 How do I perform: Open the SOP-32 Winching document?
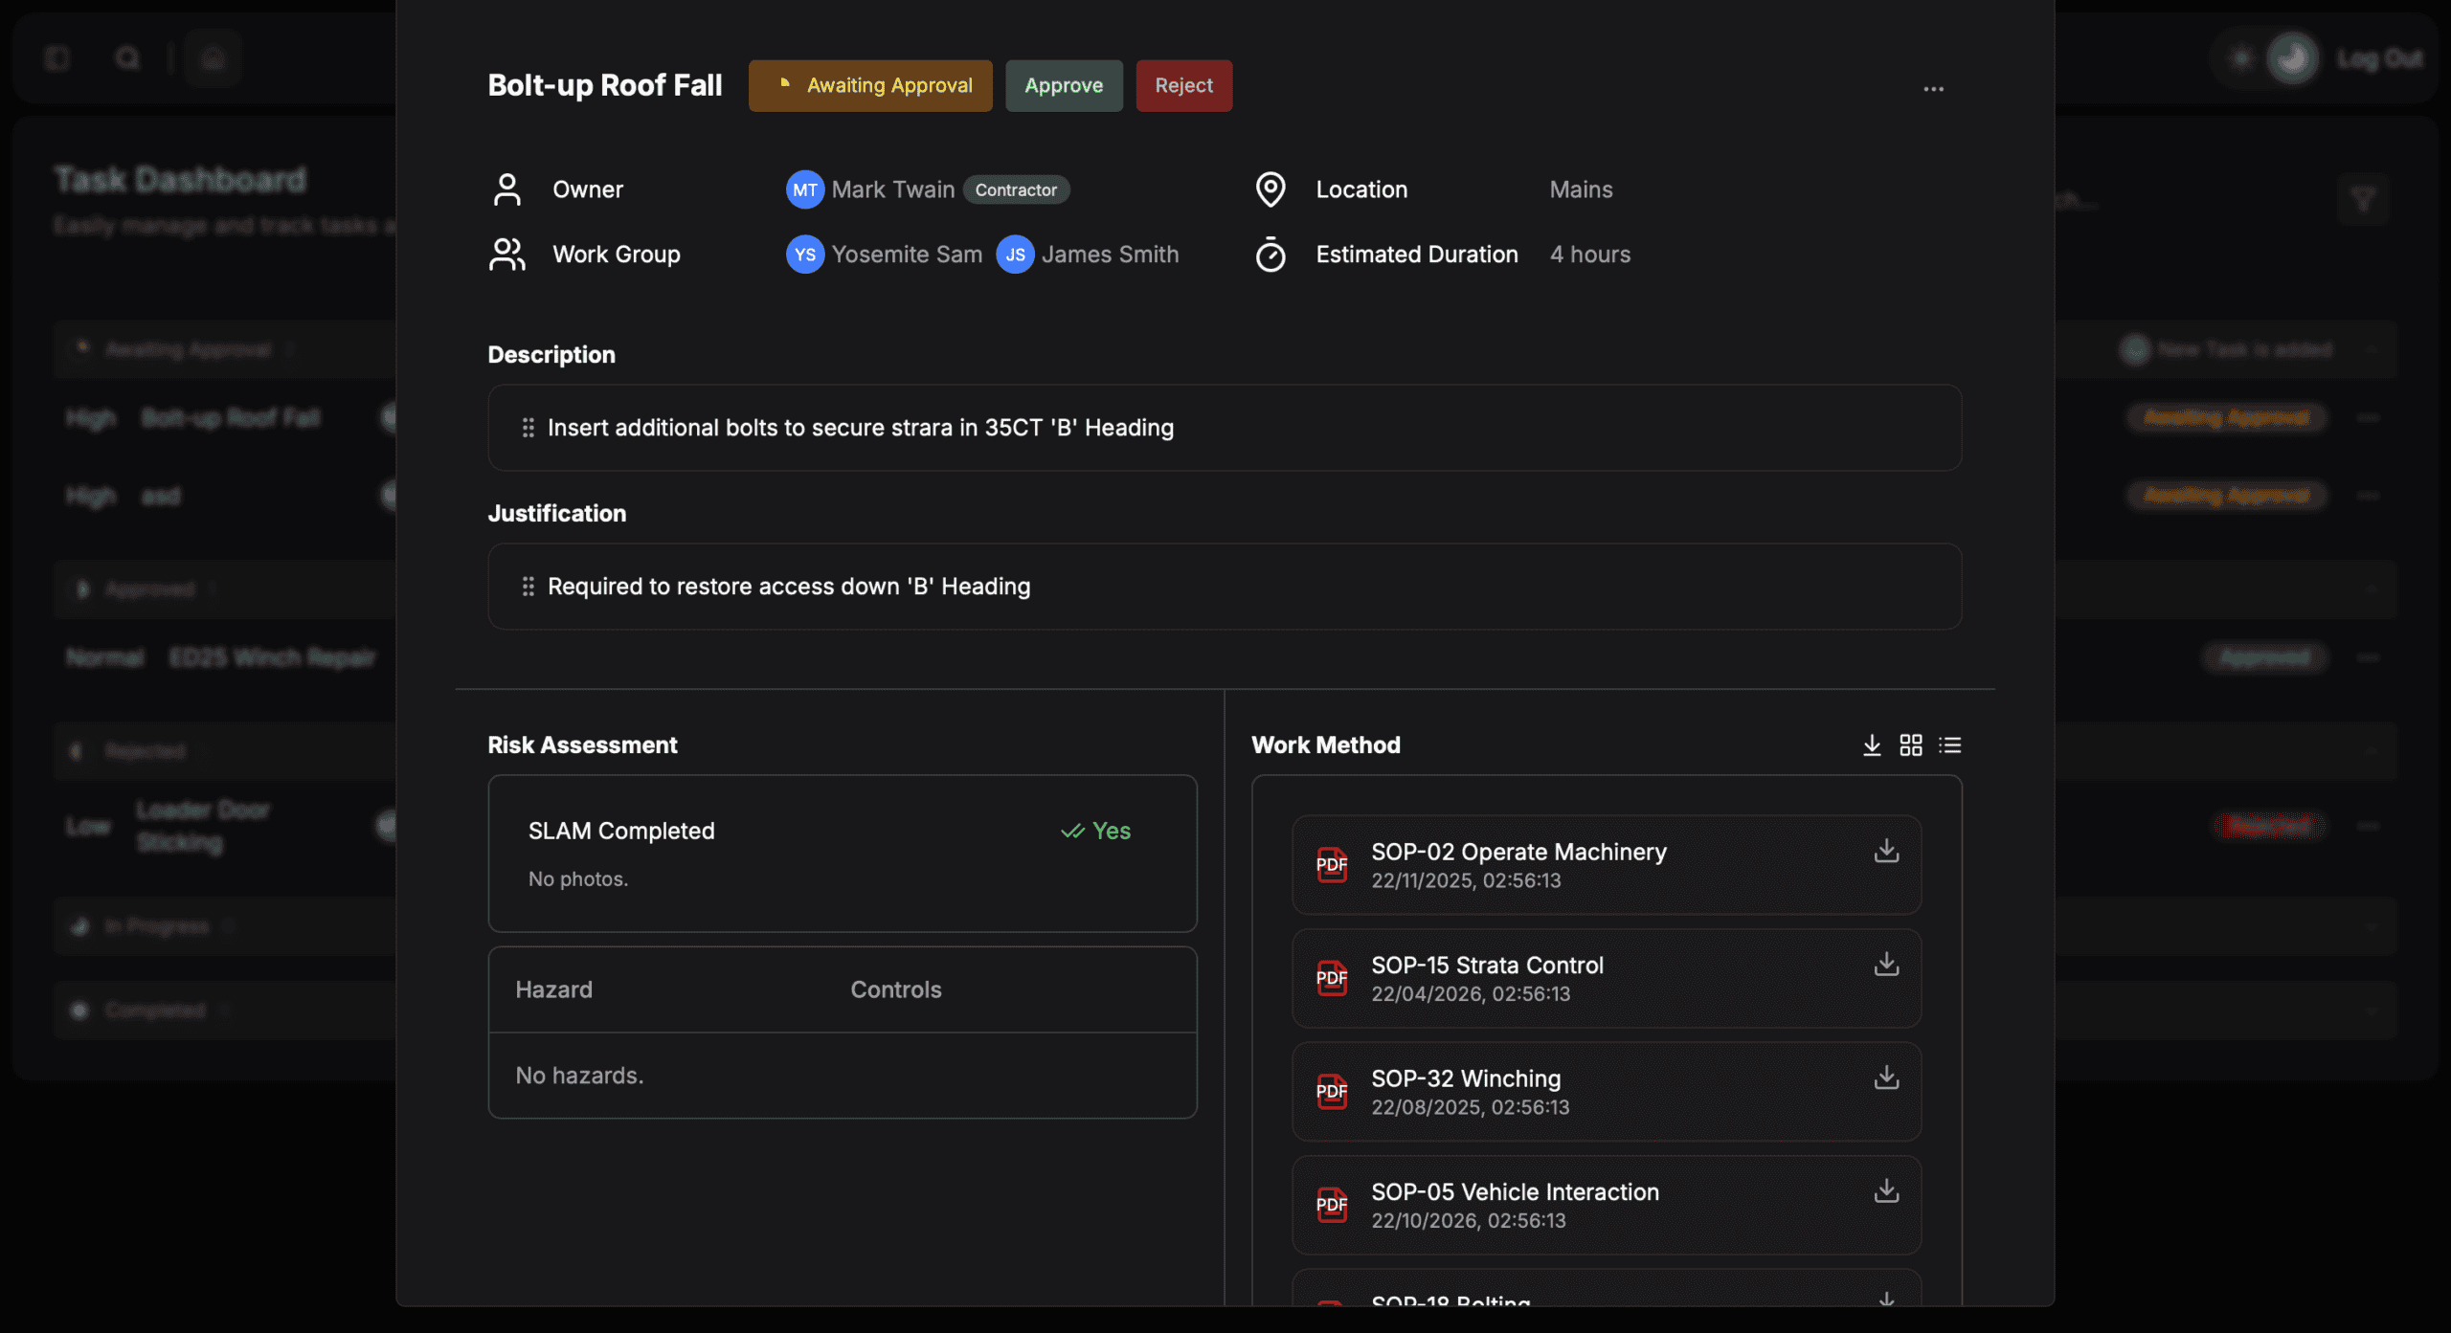pos(1607,1092)
